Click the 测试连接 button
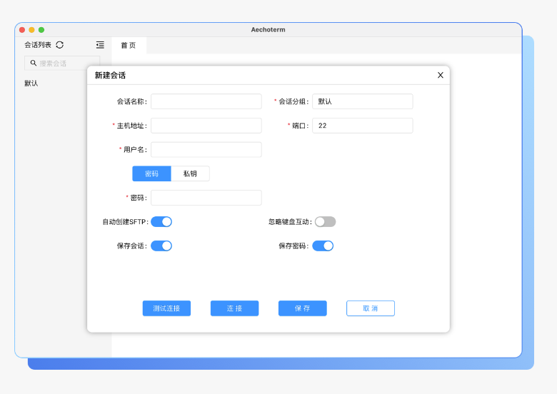The height and width of the screenshot is (394, 557). coord(166,308)
